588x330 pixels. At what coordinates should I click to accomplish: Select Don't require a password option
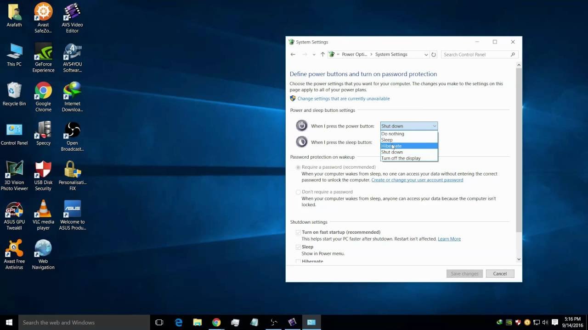point(298,192)
